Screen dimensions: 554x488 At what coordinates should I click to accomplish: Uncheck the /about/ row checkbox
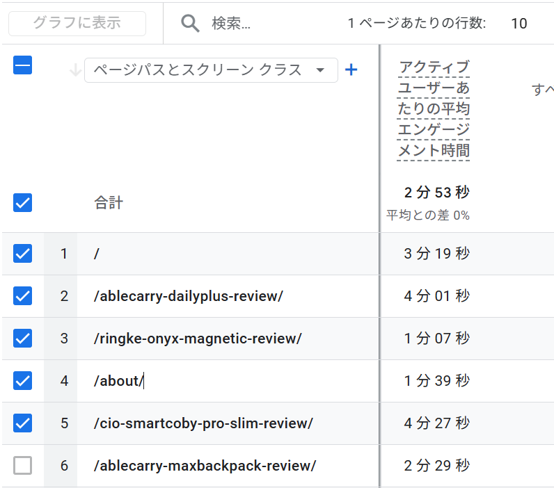(23, 381)
